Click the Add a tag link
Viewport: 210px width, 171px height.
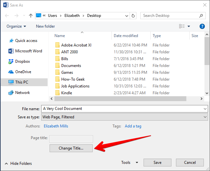pos(133,126)
